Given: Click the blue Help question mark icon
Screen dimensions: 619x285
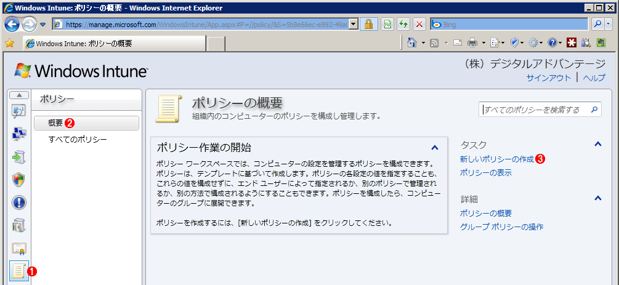Looking at the screenshot, I should tap(552, 43).
